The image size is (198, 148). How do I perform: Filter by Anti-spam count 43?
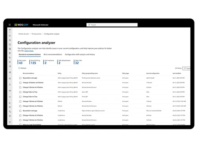22,62
